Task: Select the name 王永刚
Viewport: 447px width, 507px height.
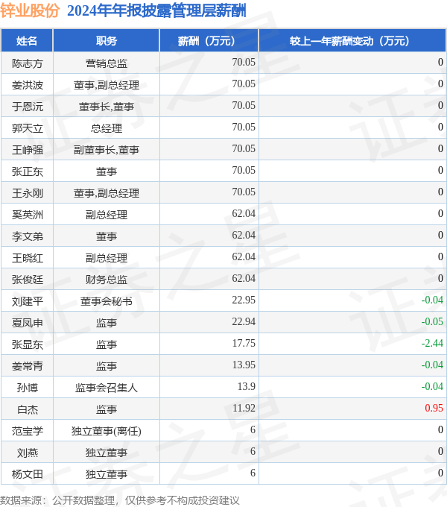Action: [x=28, y=193]
